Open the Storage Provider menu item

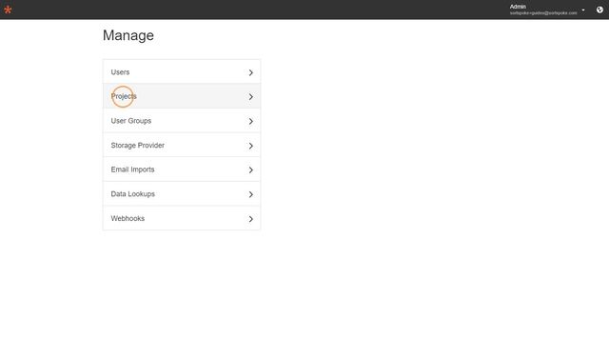pos(182,145)
